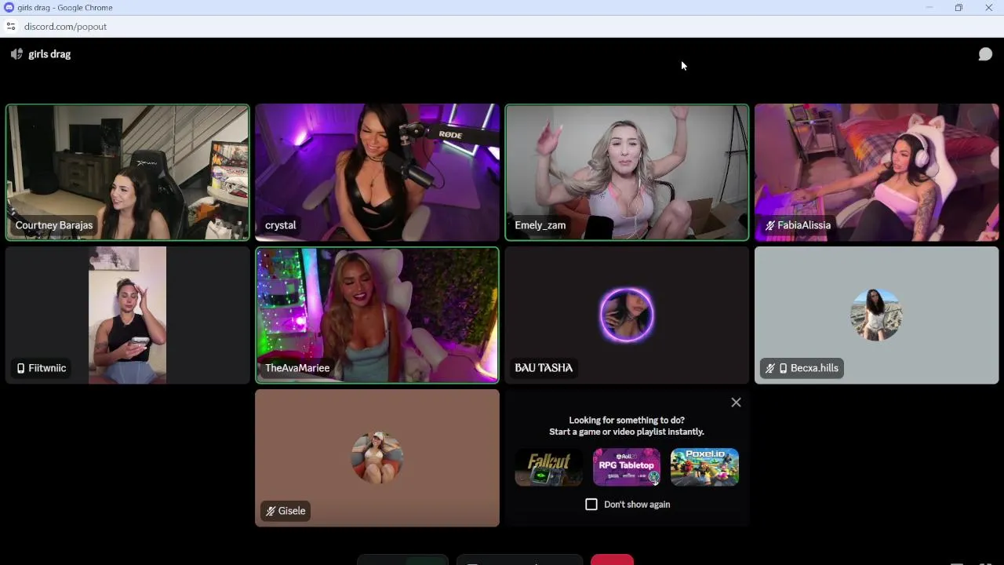Click the BAU TASHA name label
Viewport: 1004px width, 565px height.
tap(544, 368)
